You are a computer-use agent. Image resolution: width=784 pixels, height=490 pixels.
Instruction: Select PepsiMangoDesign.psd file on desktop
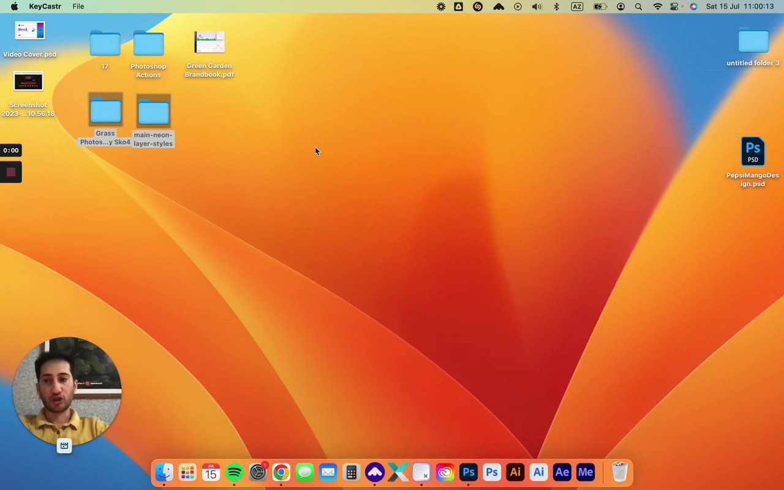[x=753, y=162]
